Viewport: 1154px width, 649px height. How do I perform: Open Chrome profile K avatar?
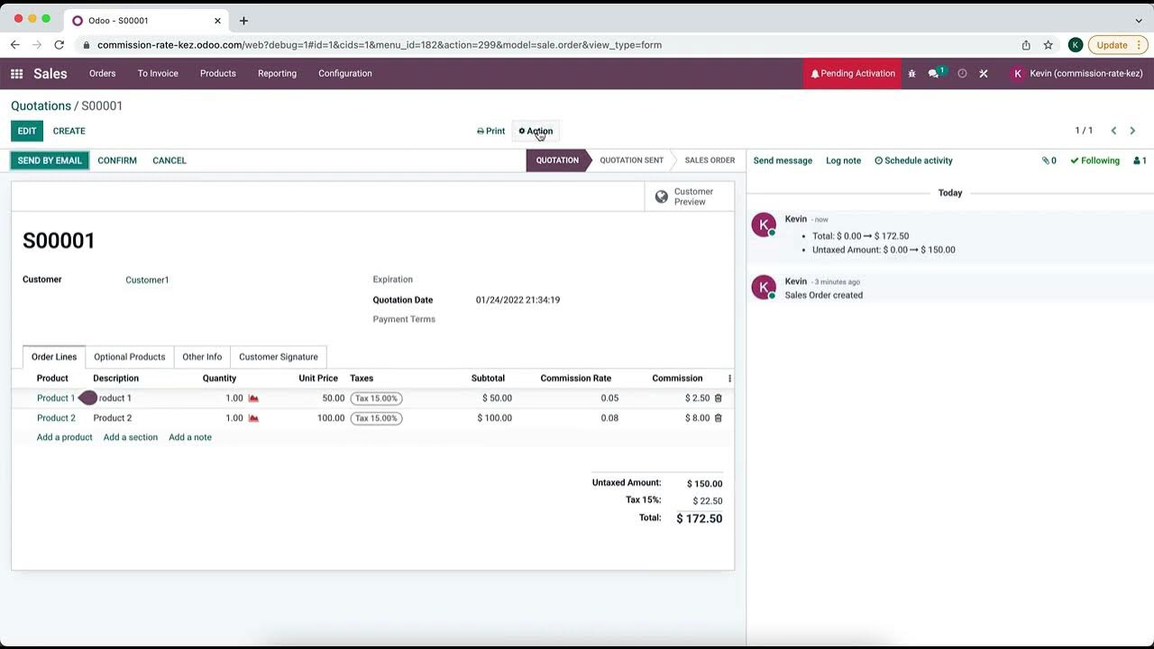click(x=1075, y=45)
